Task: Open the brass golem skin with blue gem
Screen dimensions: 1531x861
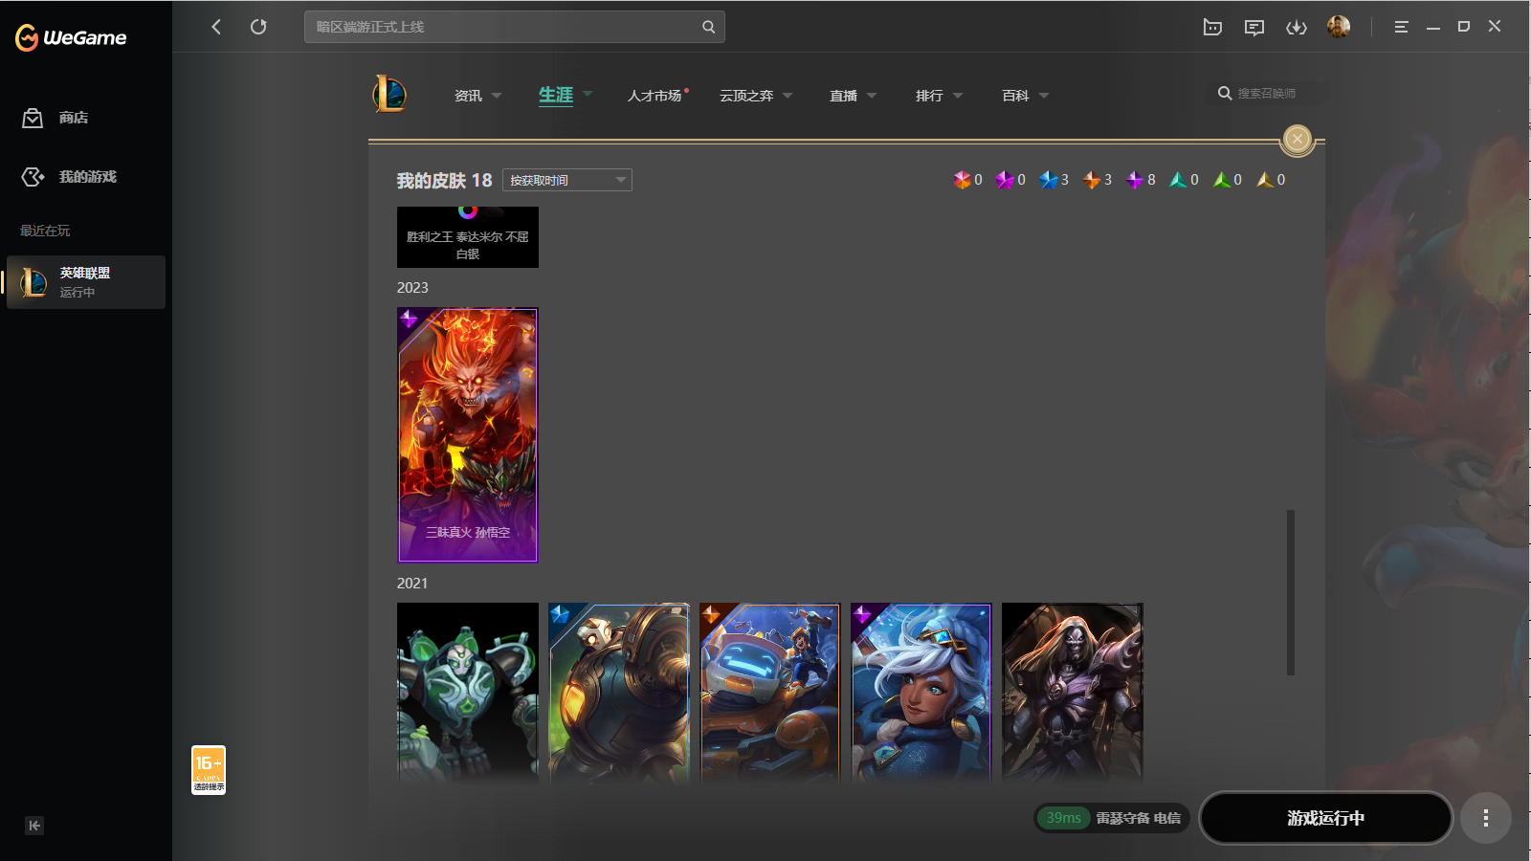Action: click(x=619, y=694)
